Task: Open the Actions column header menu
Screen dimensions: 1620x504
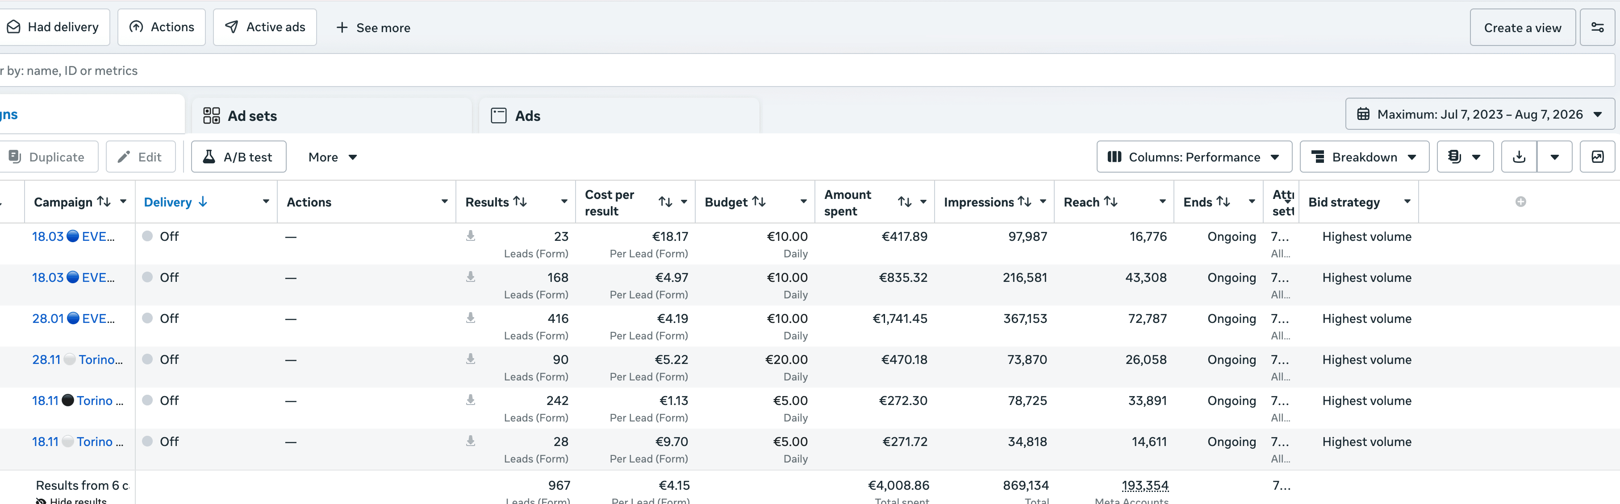Action: click(x=444, y=202)
